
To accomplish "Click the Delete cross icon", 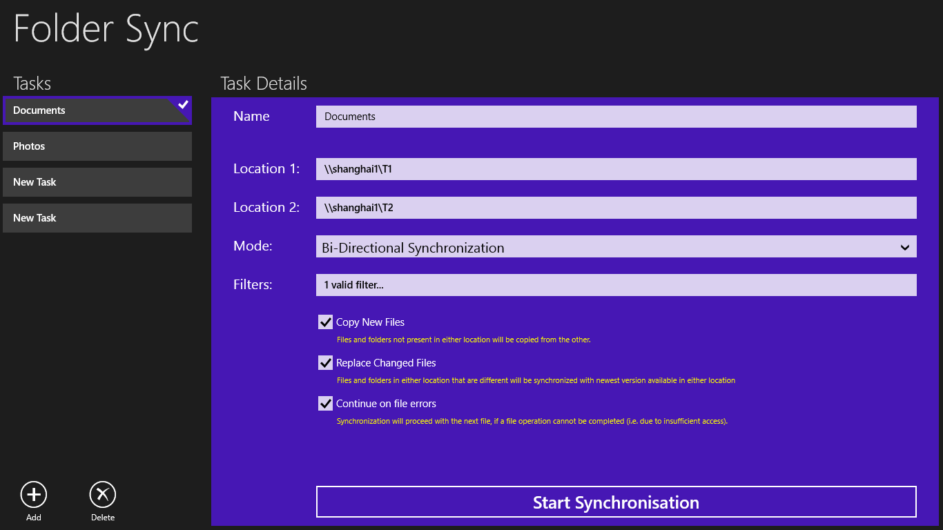I will point(102,494).
